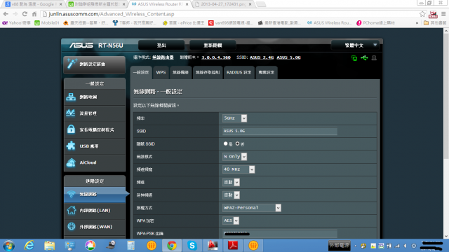Open the 其他書籤 other bookmarks folder
449x252 pixels.
click(435, 23)
